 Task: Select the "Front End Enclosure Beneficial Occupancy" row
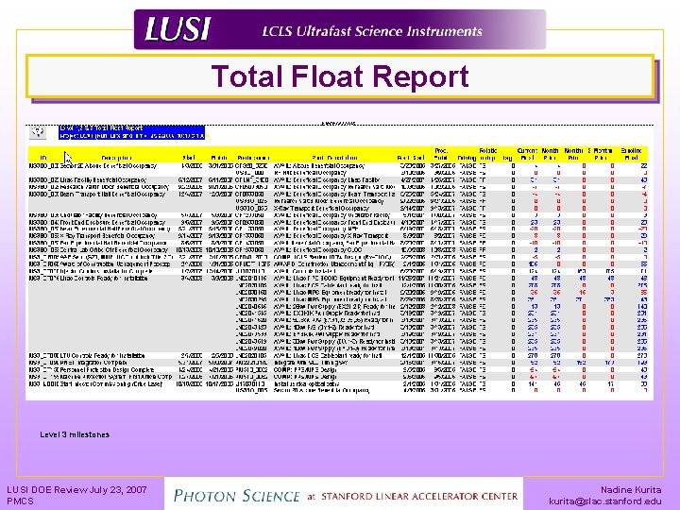coord(338,223)
